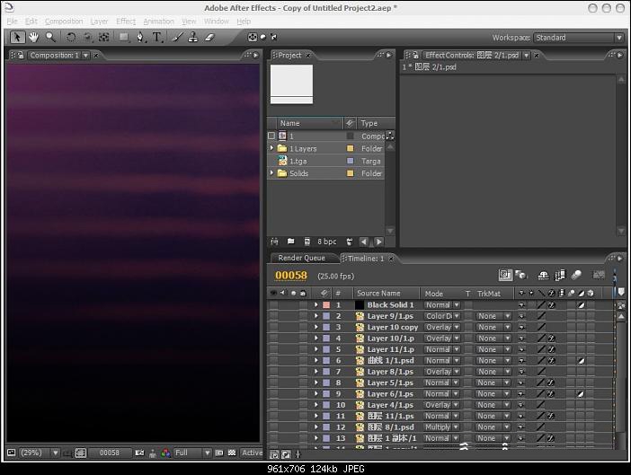The image size is (631, 475).
Task: Open the Composition menu
Action: tap(64, 22)
